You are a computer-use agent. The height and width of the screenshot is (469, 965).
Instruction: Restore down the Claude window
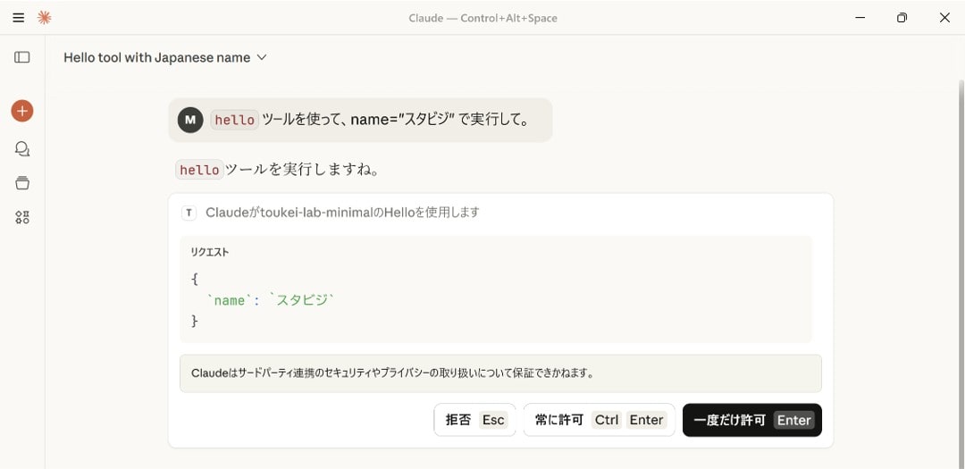coord(902,18)
